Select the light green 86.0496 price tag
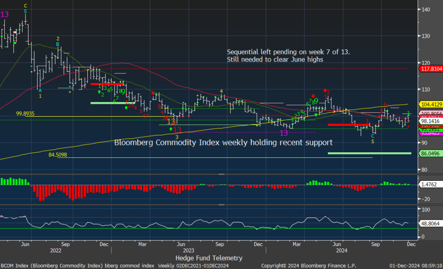443x269 pixels. pos(431,153)
